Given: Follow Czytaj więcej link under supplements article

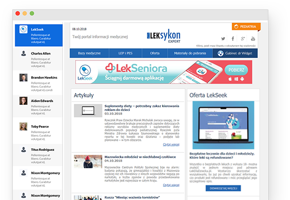Looking at the screenshot, I should pyautogui.click(x=171, y=144).
